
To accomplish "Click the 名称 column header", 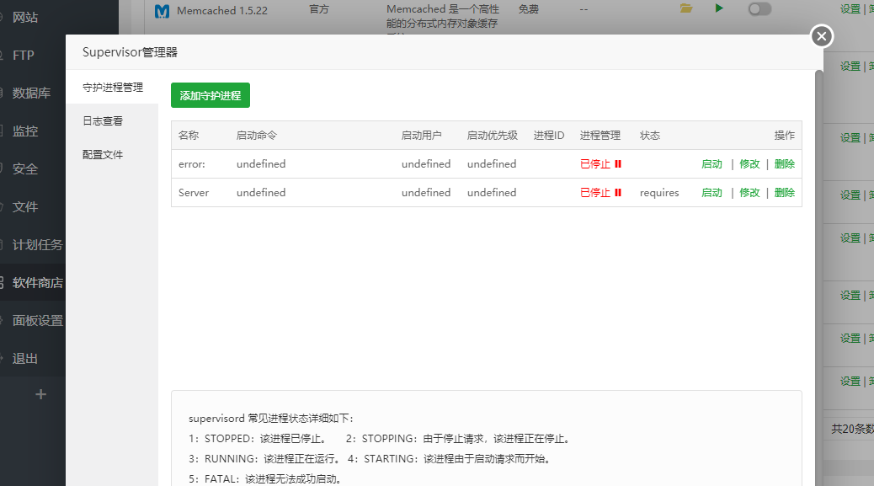I will click(x=189, y=136).
